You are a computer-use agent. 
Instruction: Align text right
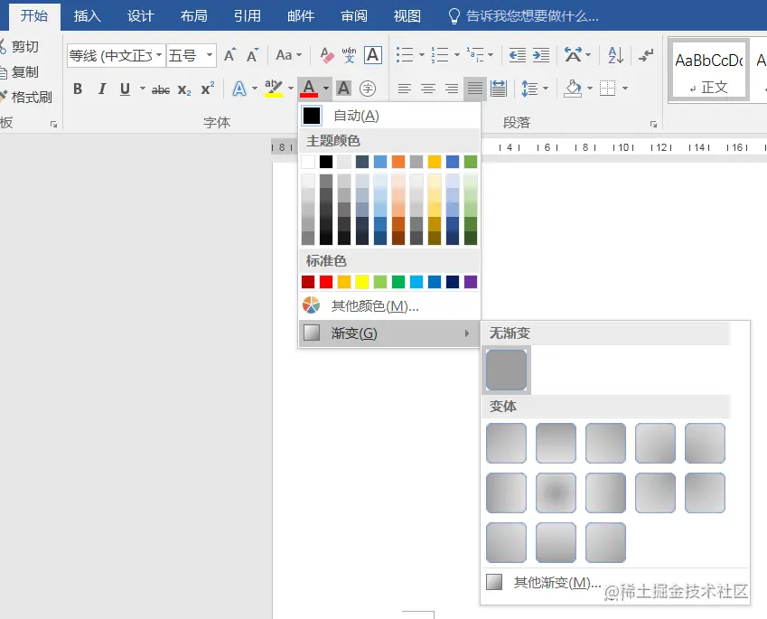pyautogui.click(x=452, y=89)
